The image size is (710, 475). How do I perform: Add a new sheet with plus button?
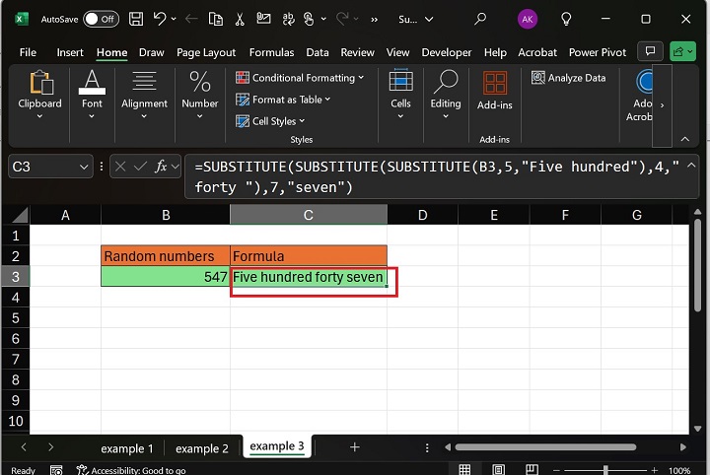(355, 447)
